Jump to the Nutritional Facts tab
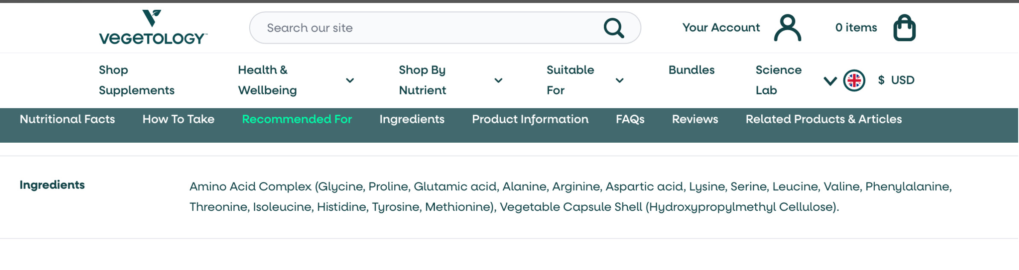 (67, 119)
